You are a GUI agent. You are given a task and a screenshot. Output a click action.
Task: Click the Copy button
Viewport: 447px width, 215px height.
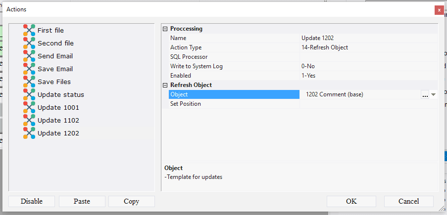tap(131, 201)
